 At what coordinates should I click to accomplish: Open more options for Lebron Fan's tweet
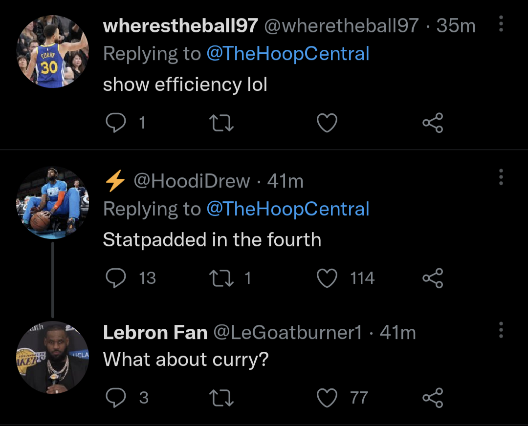[501, 331]
